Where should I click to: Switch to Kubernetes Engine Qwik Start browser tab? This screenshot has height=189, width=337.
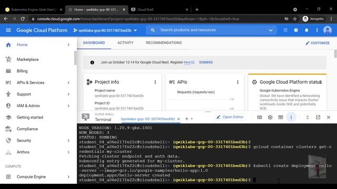(x=34, y=9)
